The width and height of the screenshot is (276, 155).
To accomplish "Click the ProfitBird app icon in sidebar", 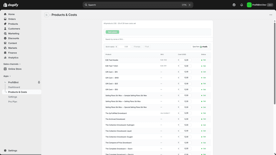I will tap(5, 82).
